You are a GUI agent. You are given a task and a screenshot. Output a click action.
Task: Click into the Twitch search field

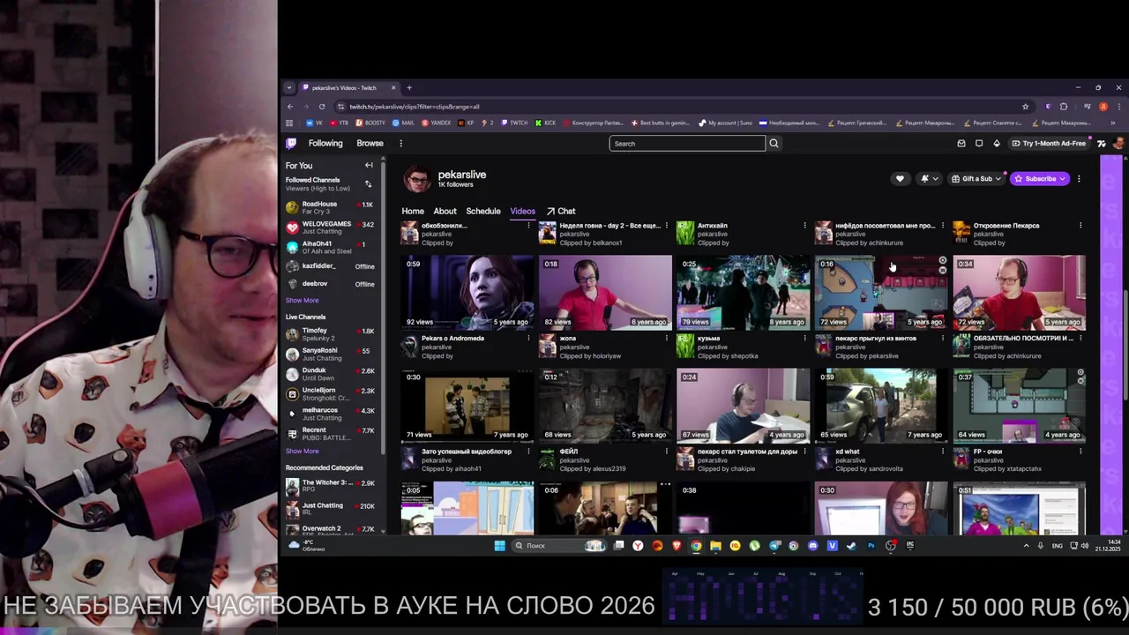[687, 143]
